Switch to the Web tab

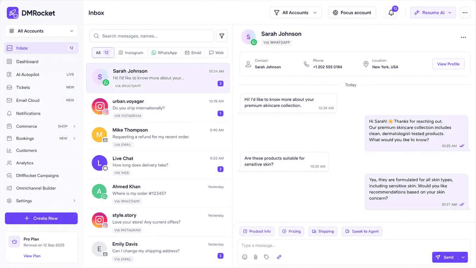(x=216, y=53)
